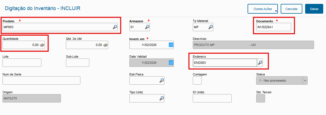Click the Endereco search magnifier
Viewport: 326px width, 115px height.
(260, 63)
